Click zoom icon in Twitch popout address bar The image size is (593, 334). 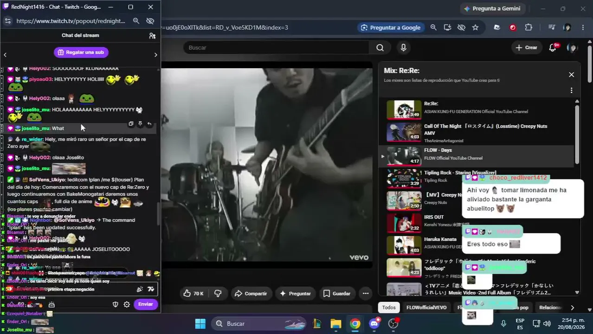(136, 21)
